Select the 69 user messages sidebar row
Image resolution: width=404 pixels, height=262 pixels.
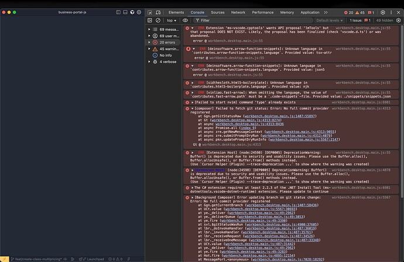coord(163,36)
